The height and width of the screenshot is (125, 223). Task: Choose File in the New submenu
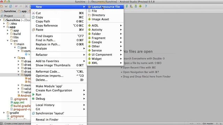[105, 11]
